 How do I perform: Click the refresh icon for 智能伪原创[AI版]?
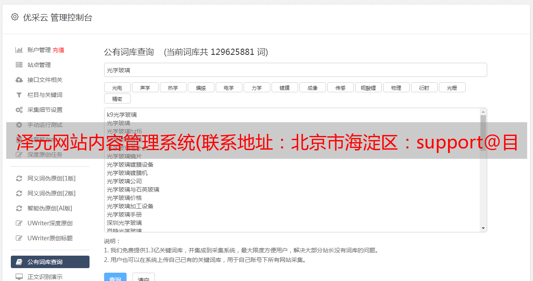pyautogui.click(x=19, y=208)
